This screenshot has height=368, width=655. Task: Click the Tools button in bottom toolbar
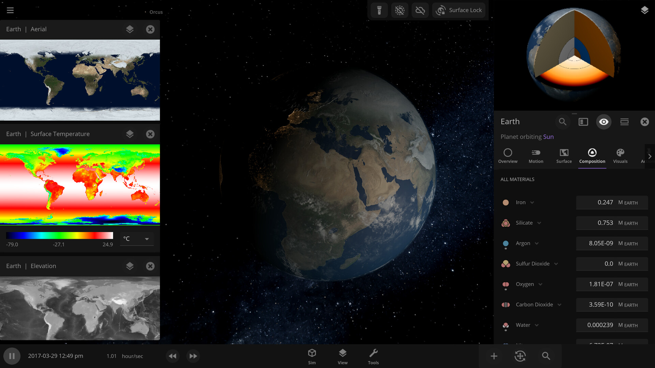pyautogui.click(x=373, y=355)
